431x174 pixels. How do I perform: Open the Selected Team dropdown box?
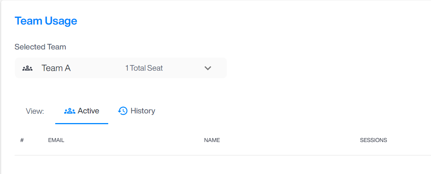point(121,68)
